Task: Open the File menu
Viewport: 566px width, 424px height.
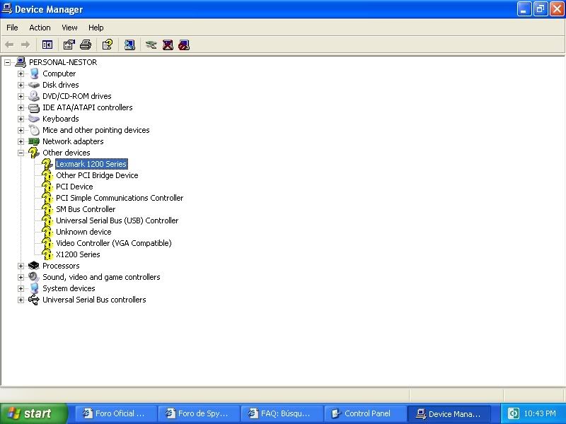Action: click(12, 28)
